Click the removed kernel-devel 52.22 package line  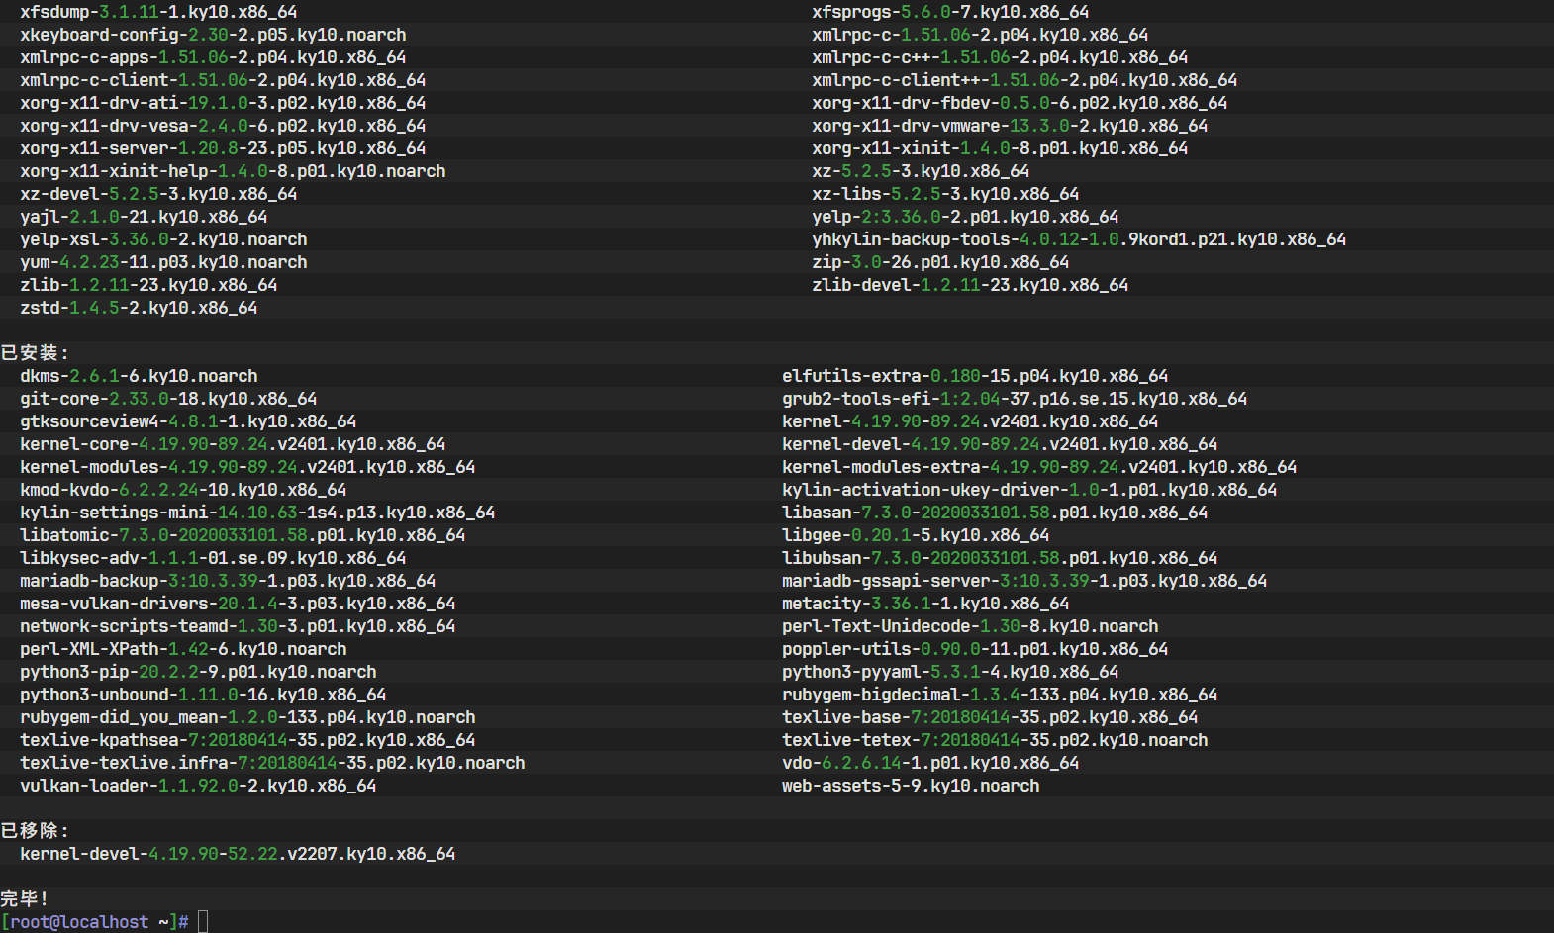click(x=238, y=854)
